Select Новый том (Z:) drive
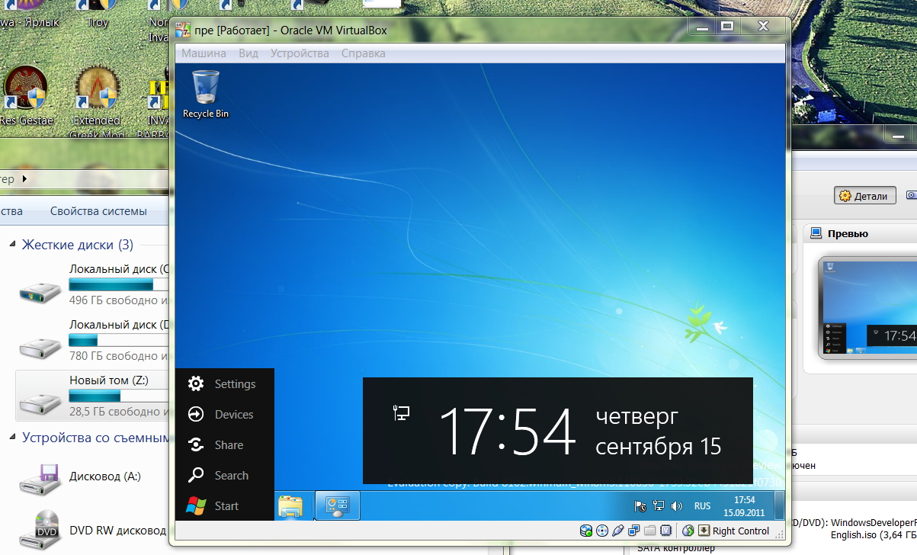Viewport: 917px width, 555px height. click(93, 396)
